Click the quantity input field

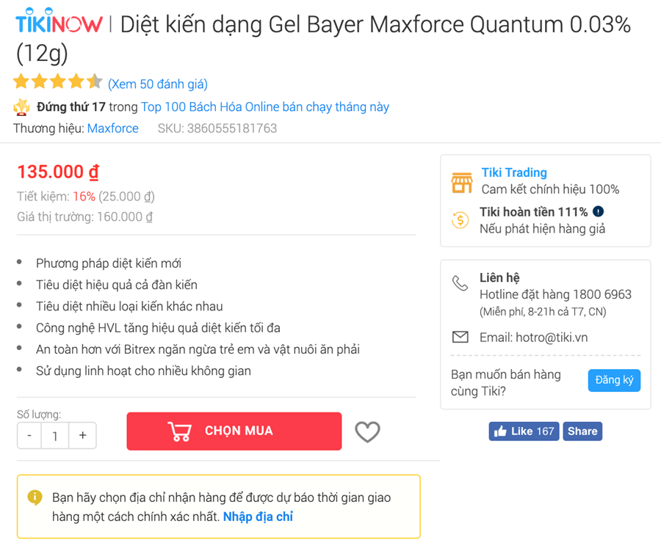click(55, 435)
